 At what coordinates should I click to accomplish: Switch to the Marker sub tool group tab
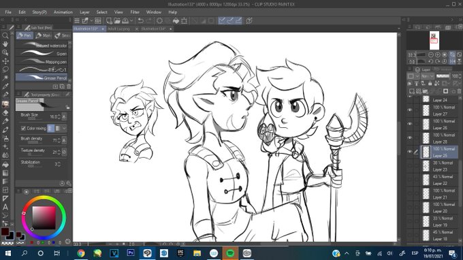pyautogui.click(x=43, y=35)
